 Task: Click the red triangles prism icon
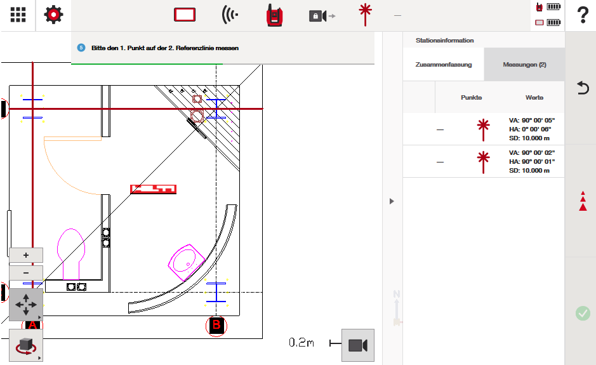click(582, 201)
